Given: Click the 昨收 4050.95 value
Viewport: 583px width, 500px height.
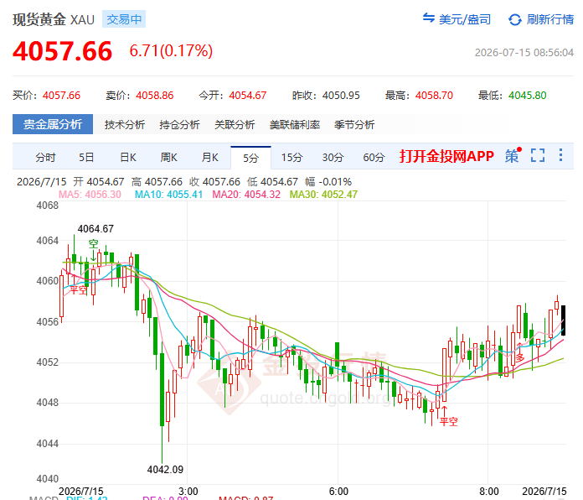Looking at the screenshot, I should coord(341,96).
